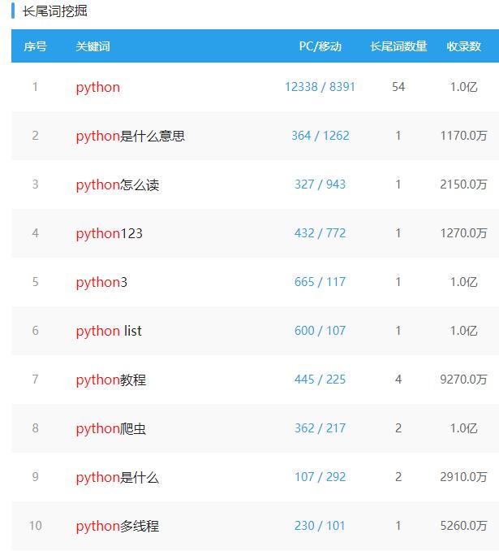Viewport: 499px width, 551px height.
Task: Click PC/mobile value 107 / 292
Action: 320,477
